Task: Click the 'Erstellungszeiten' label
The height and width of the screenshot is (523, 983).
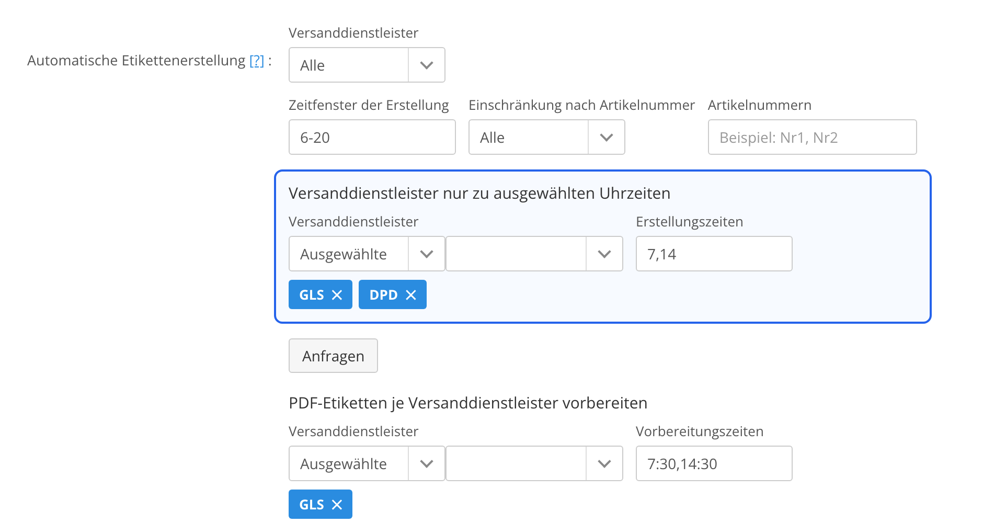Action: [x=689, y=222]
